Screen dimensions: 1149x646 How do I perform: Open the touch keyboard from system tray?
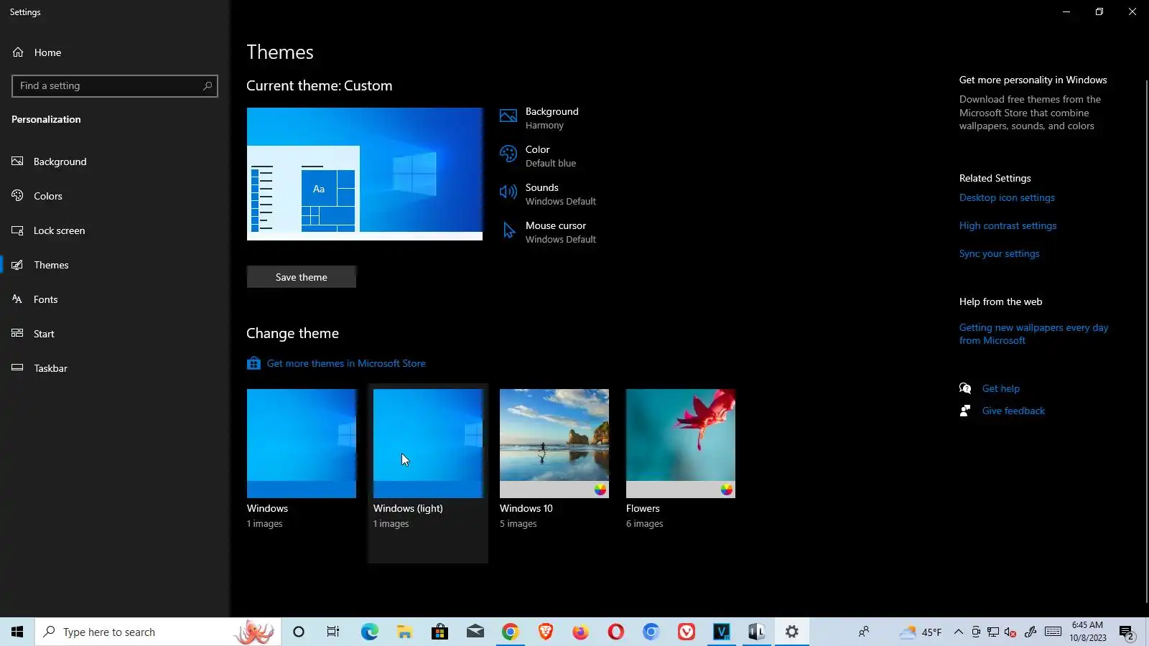pyautogui.click(x=1053, y=632)
